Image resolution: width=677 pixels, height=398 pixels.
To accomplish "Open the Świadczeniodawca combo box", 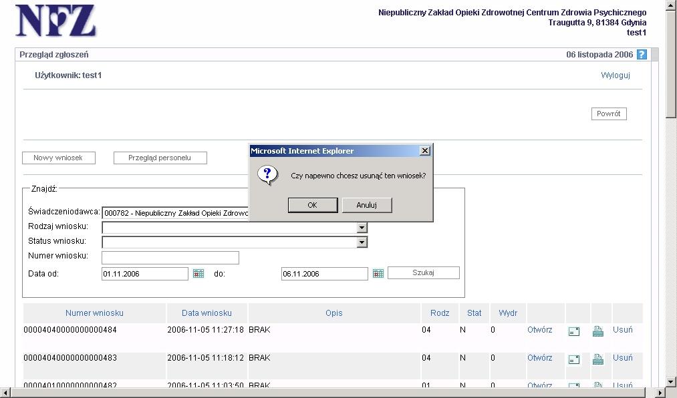I will (x=175, y=213).
